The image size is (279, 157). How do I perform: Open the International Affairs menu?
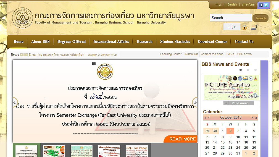(x=111, y=41)
